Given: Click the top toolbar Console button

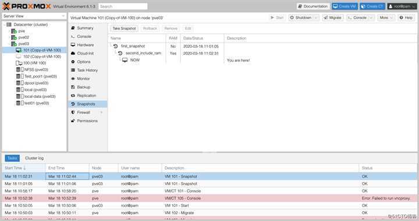Looking at the screenshot, I should point(357,17).
